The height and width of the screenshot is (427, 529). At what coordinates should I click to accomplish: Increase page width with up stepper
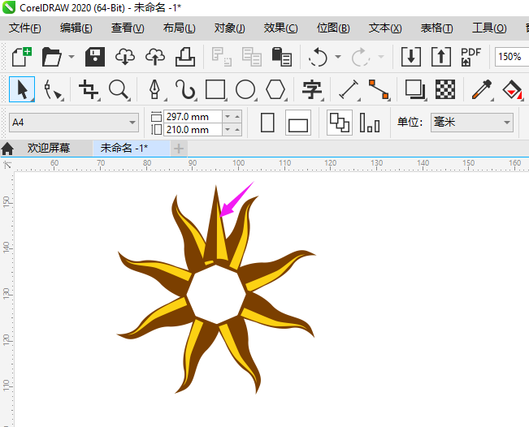(x=237, y=117)
